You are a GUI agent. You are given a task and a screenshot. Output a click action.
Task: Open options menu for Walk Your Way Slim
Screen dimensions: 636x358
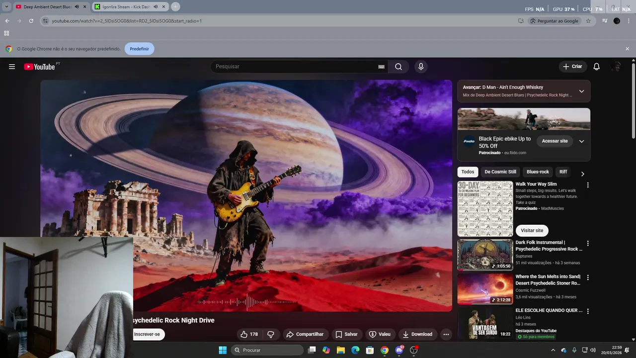point(588,185)
